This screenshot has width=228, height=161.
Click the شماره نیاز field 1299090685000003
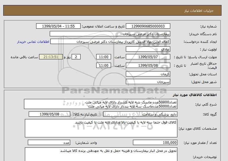(x=148, y=26)
